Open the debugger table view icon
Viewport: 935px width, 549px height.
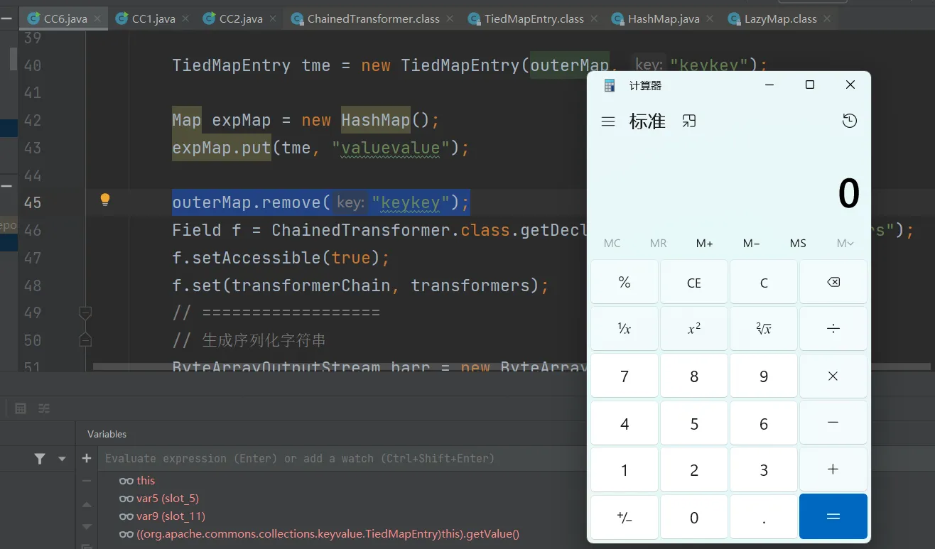21,408
